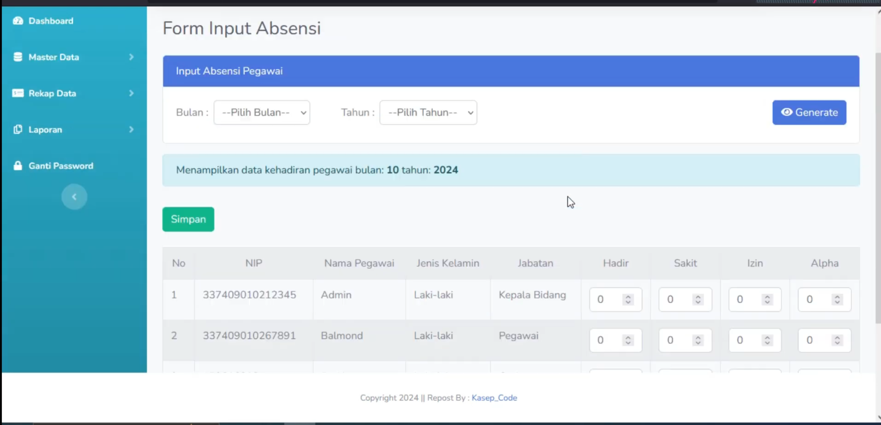Click Sakit stepper arrows for Balmond row
Screen dimensions: 881x425
[698, 340]
